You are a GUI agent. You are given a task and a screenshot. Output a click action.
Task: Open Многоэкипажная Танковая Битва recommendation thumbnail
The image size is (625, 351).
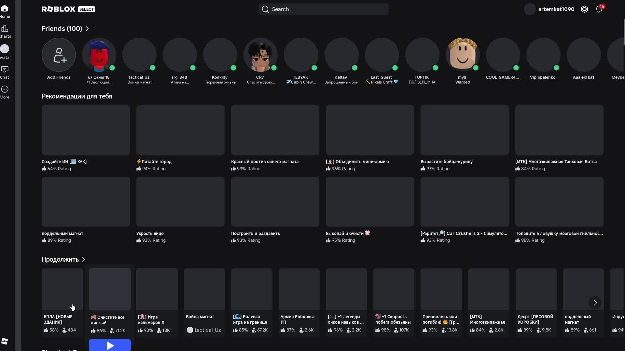[x=559, y=130]
